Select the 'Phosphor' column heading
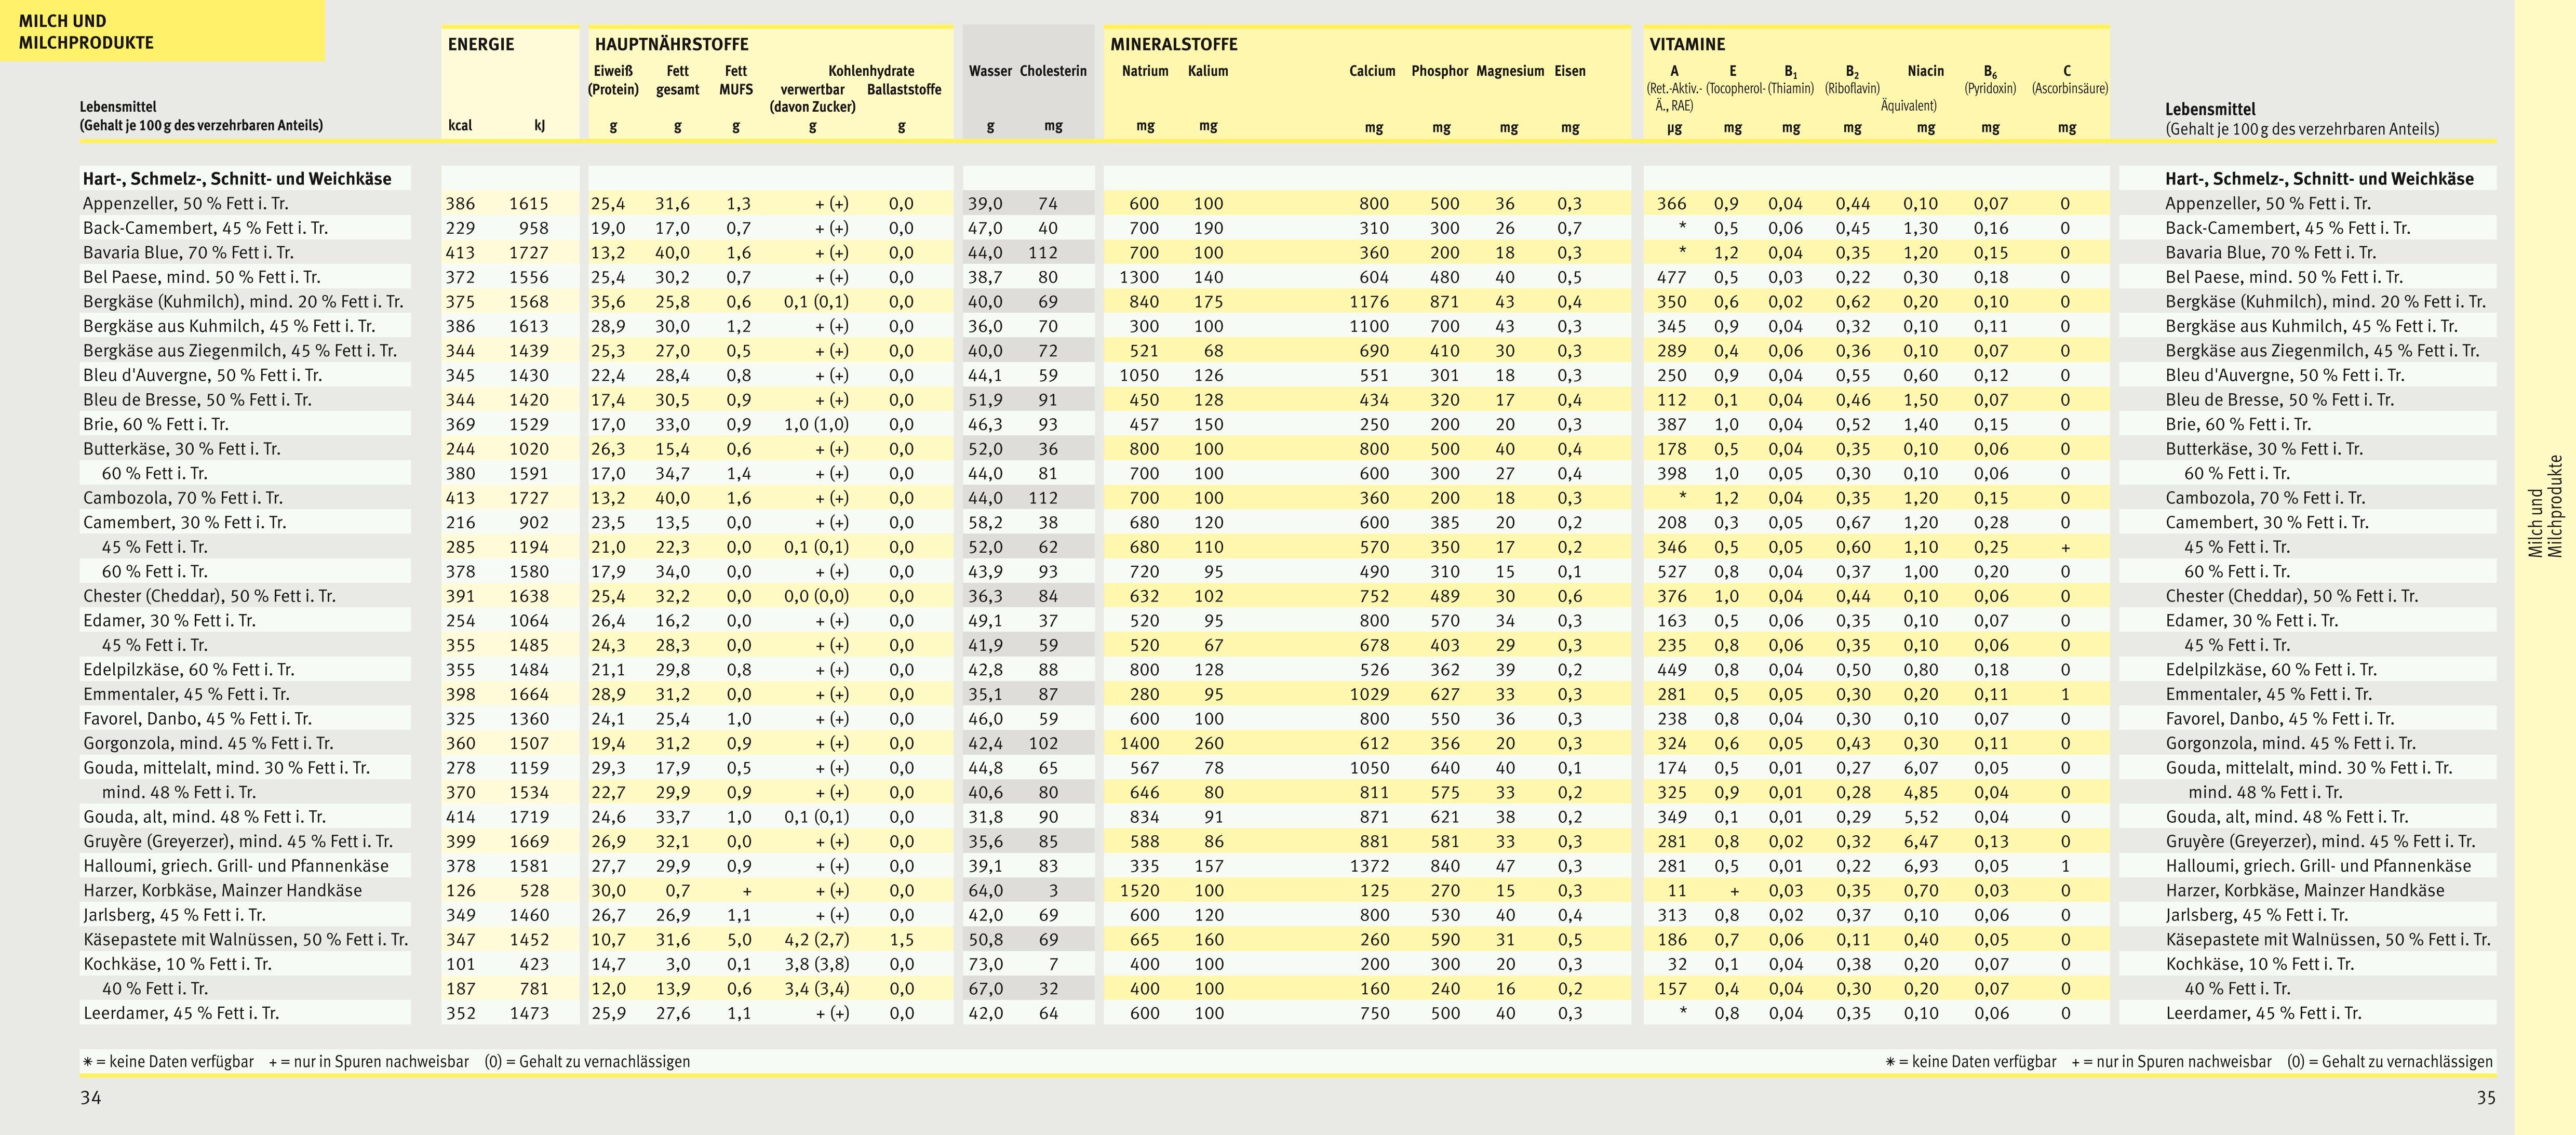 coord(1440,71)
